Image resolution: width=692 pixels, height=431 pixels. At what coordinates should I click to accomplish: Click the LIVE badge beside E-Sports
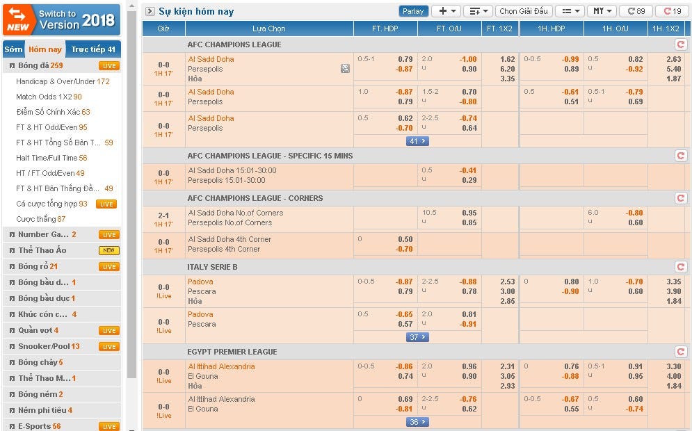click(x=109, y=426)
